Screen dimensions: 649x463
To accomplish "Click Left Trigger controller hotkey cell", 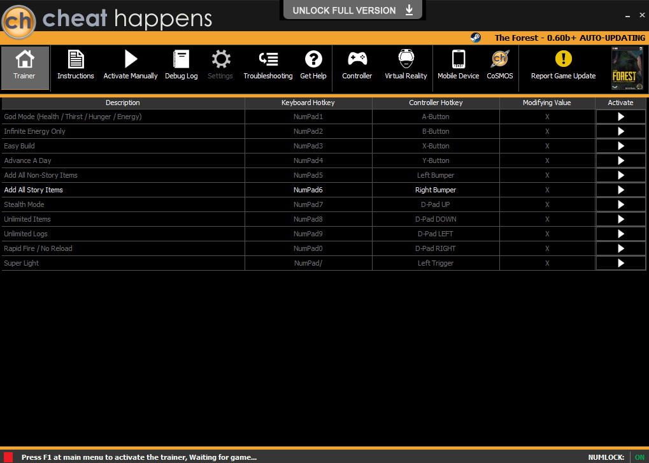I will 436,263.
